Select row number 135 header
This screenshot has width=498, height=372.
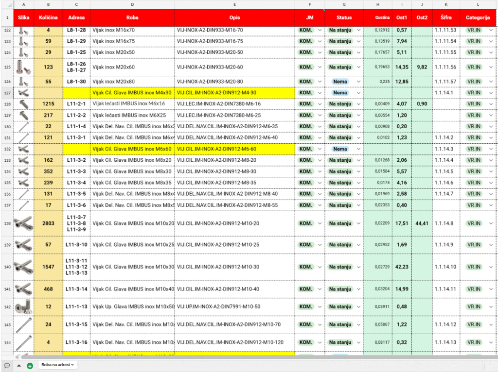pos(7,183)
